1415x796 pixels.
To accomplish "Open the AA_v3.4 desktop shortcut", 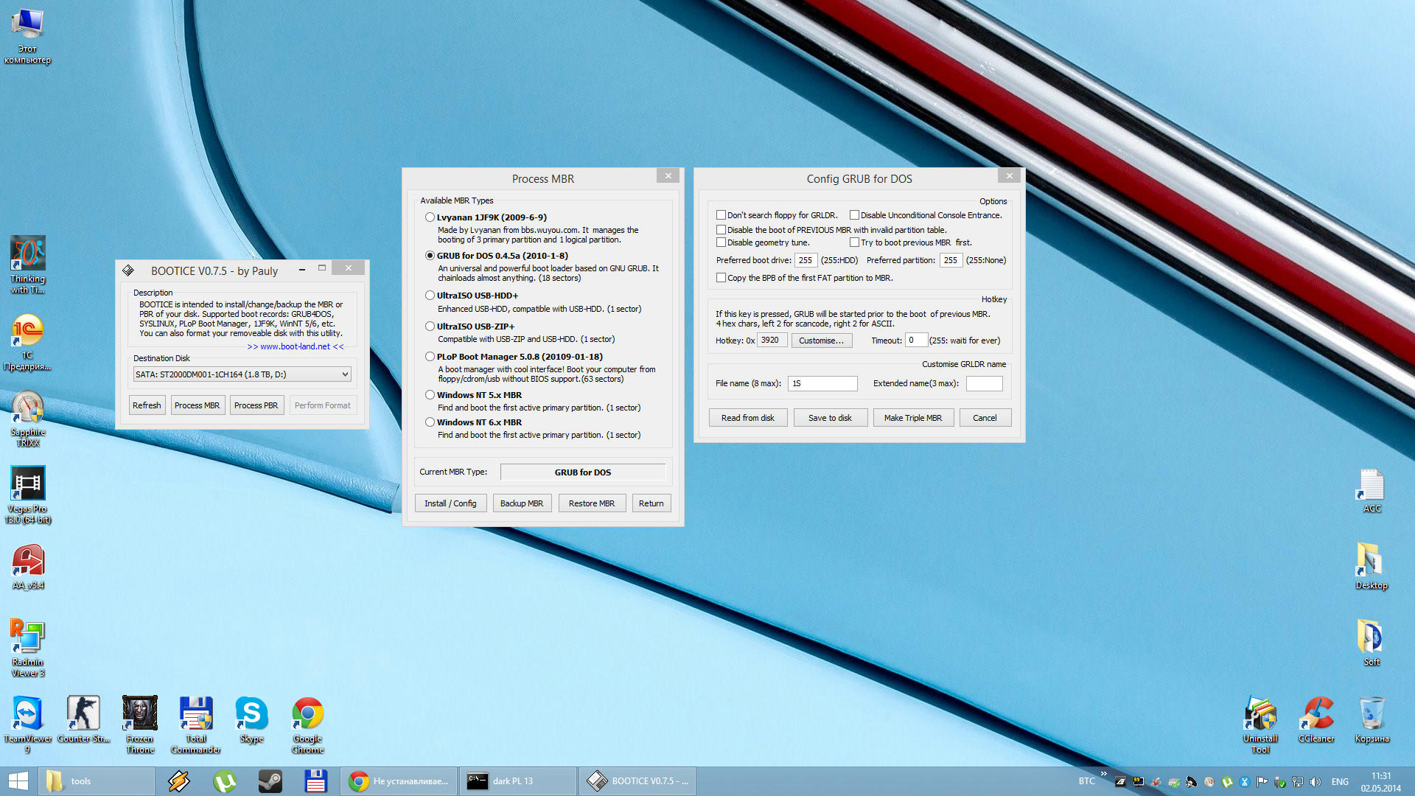I will click(x=28, y=567).
